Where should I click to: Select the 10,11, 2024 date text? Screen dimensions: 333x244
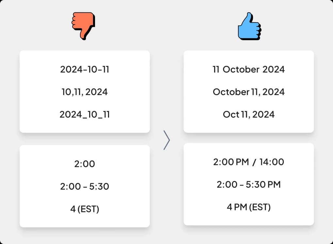coord(85,92)
